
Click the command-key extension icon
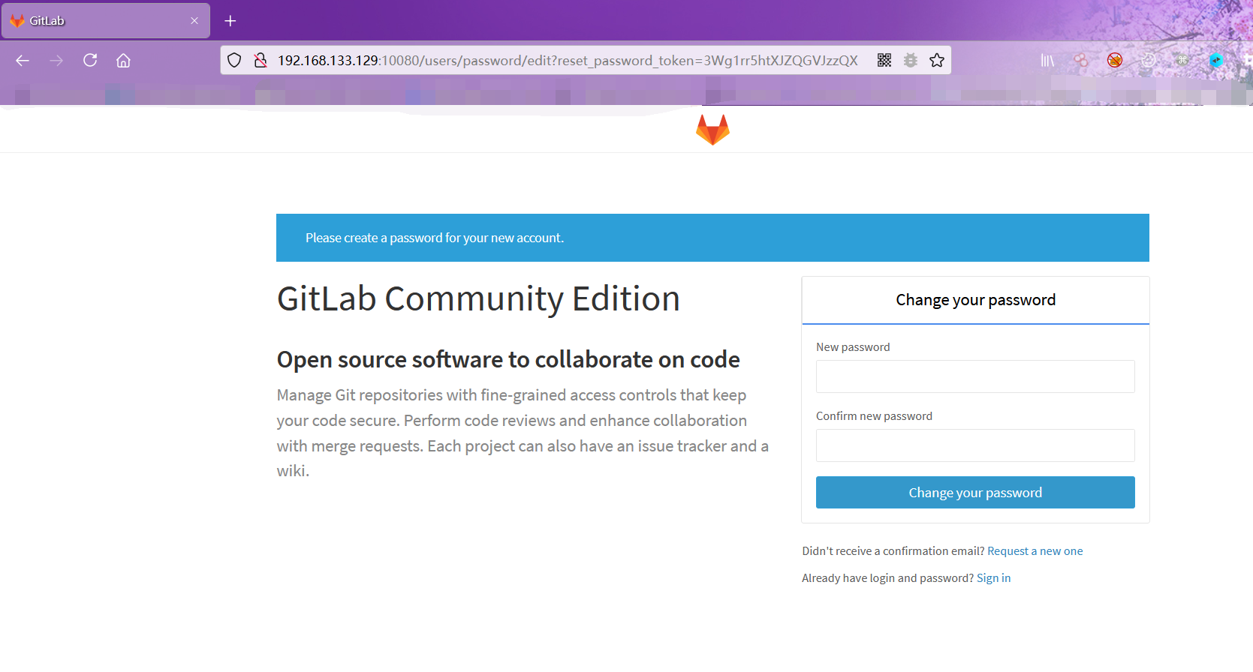point(1182,61)
